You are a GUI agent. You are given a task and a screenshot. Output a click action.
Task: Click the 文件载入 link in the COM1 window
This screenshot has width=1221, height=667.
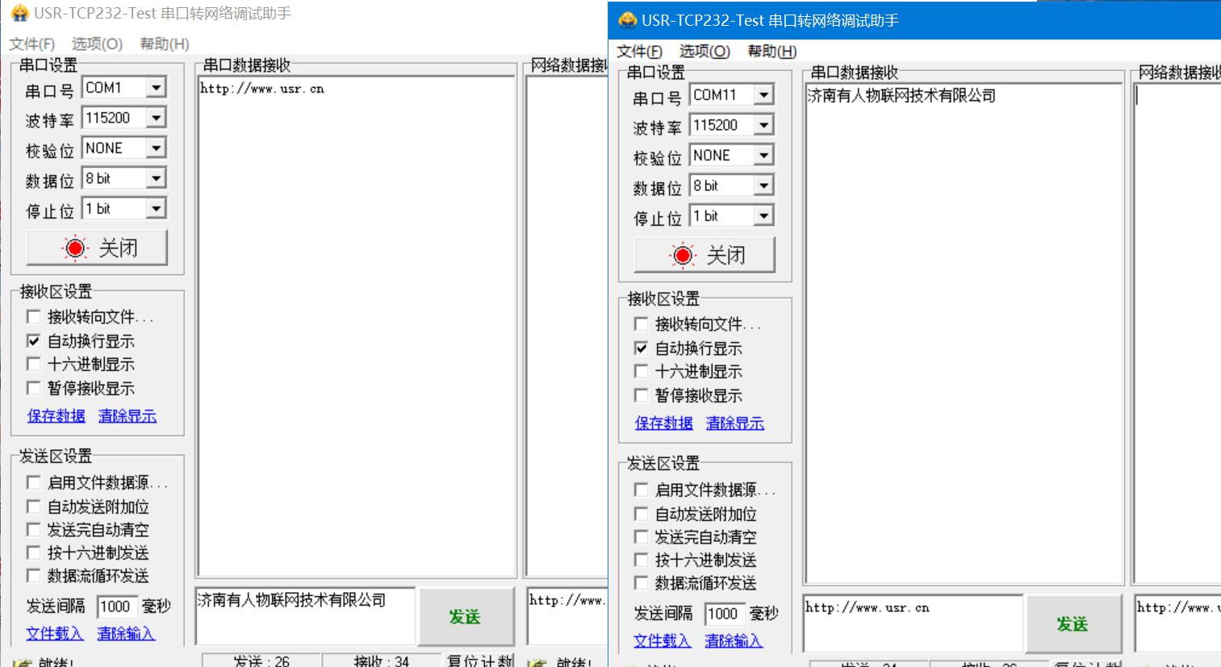pos(54,633)
